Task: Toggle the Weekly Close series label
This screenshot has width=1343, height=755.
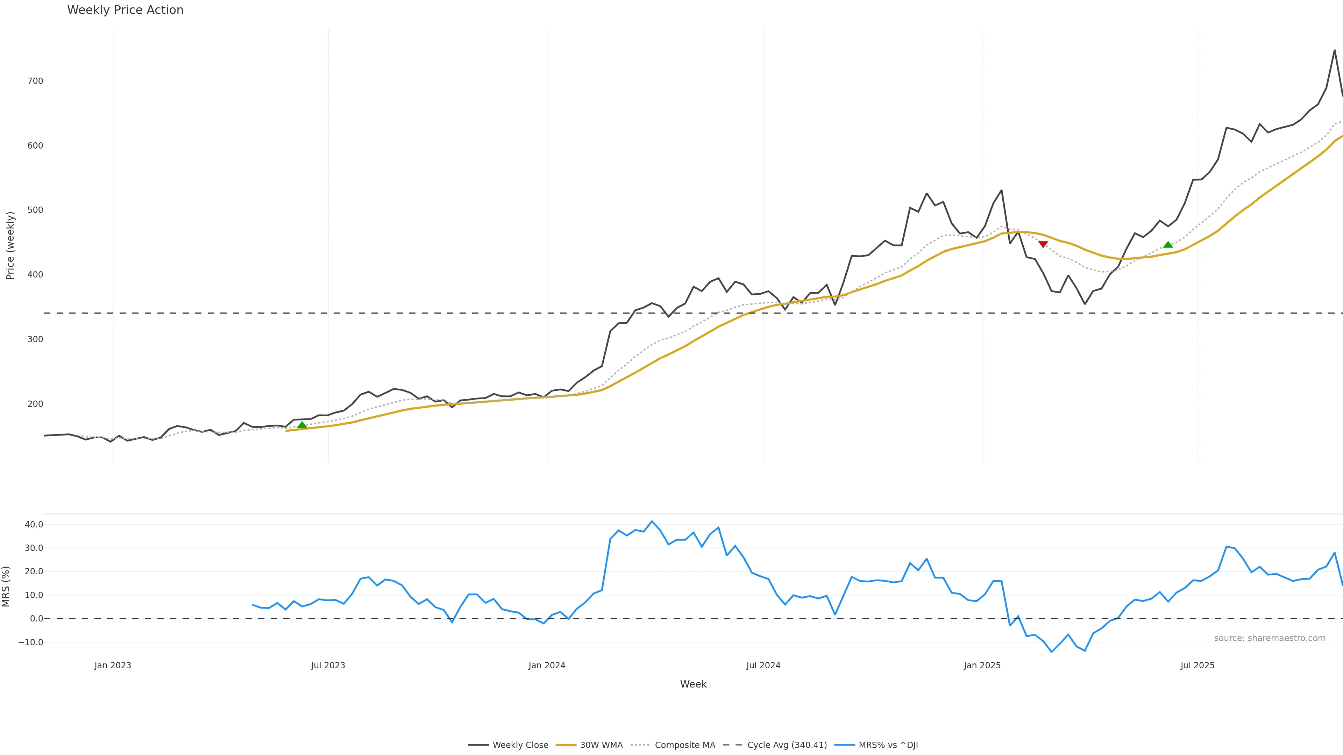Action: click(x=520, y=745)
